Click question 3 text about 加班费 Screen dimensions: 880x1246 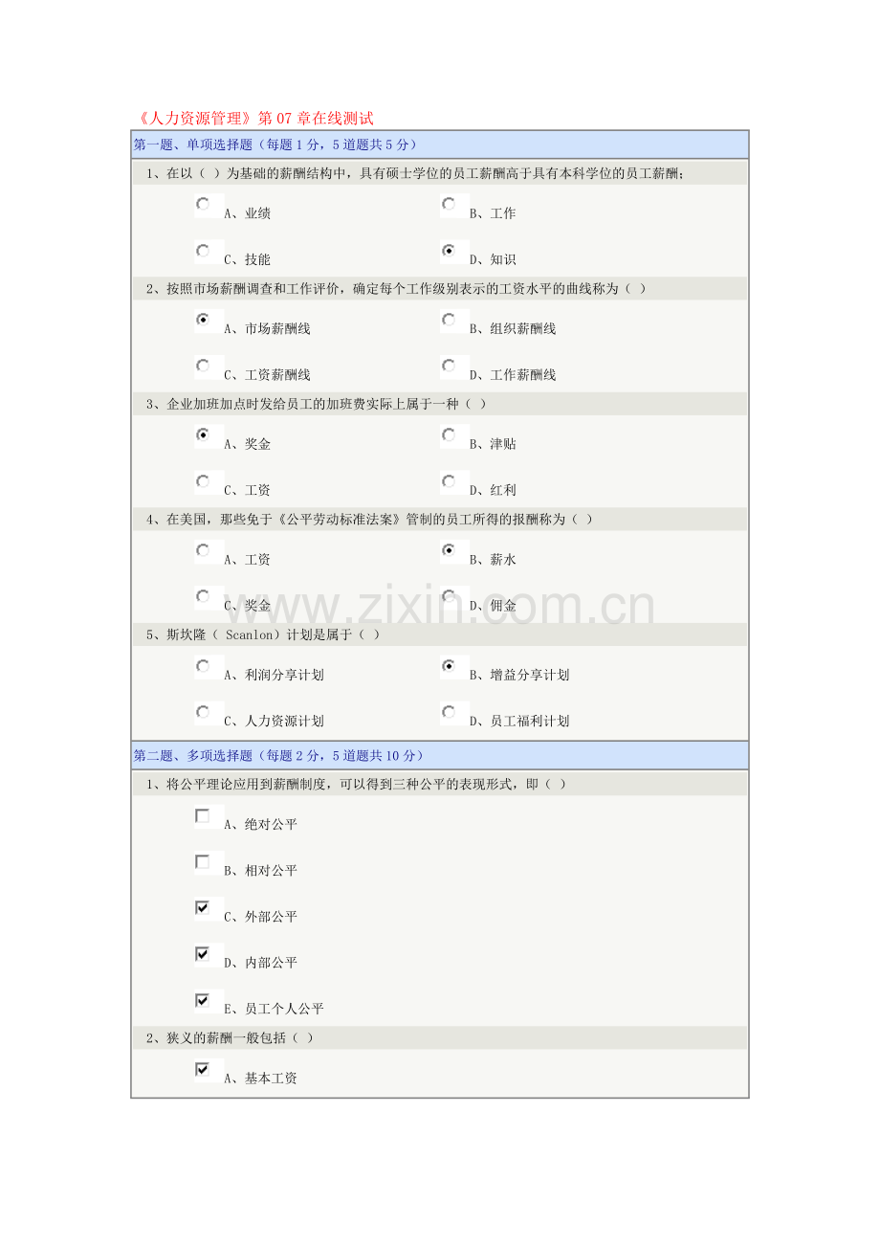click(317, 405)
